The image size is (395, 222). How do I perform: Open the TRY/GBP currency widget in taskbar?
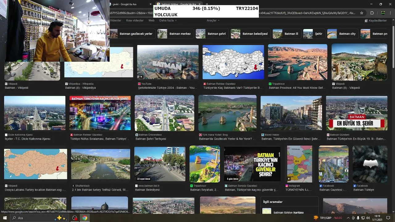point(328,218)
